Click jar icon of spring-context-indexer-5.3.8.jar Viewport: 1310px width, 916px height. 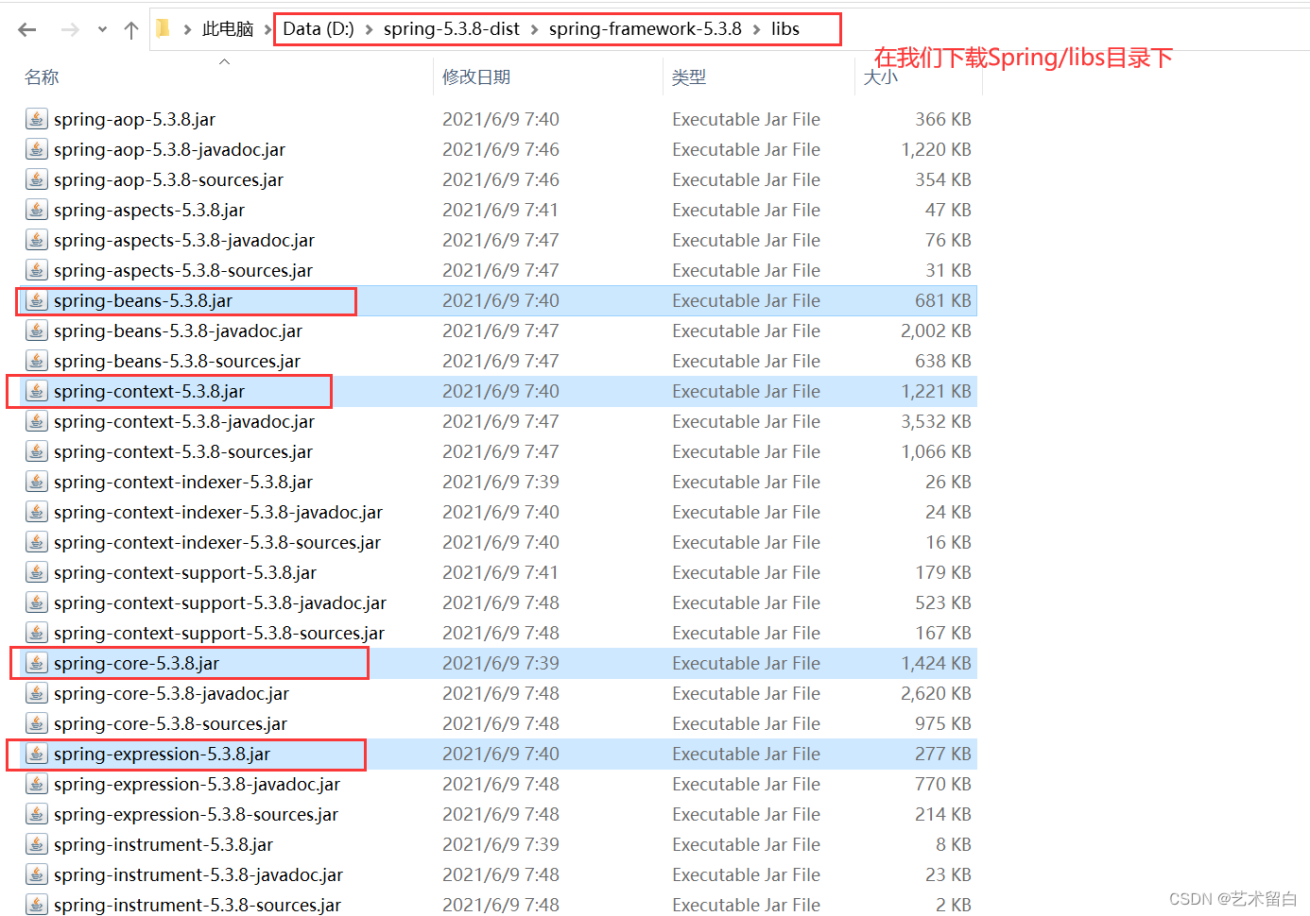pos(36,482)
